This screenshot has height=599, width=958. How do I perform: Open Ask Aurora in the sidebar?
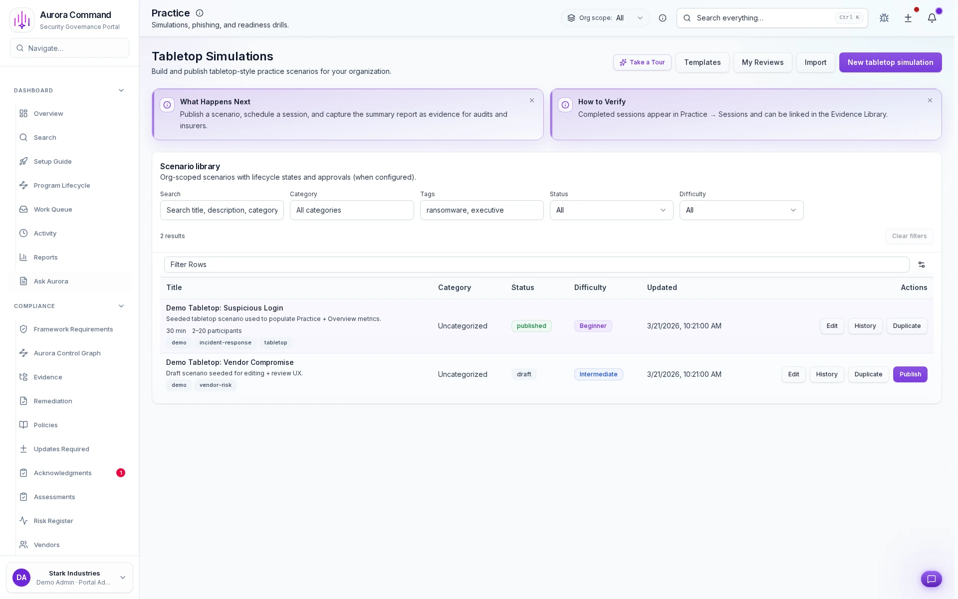click(x=51, y=281)
